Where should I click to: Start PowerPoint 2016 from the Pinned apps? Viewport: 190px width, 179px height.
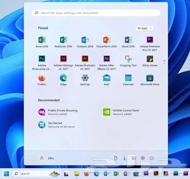coord(107,42)
